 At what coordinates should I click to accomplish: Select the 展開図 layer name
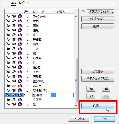(37, 77)
